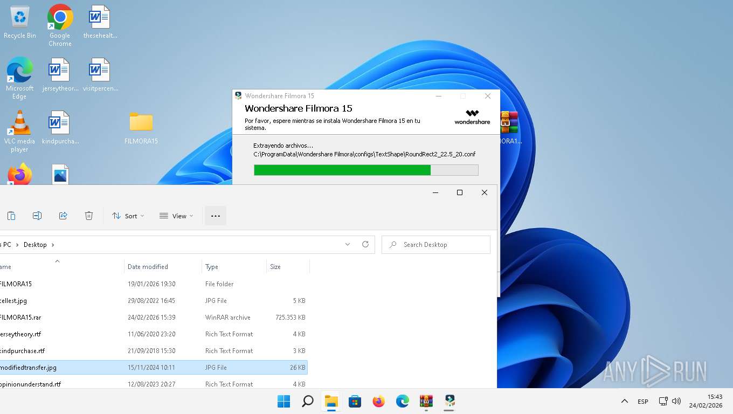Viewport: 733px width, 414px height.
Task: Open the Sort dropdown menu
Action: [128, 216]
